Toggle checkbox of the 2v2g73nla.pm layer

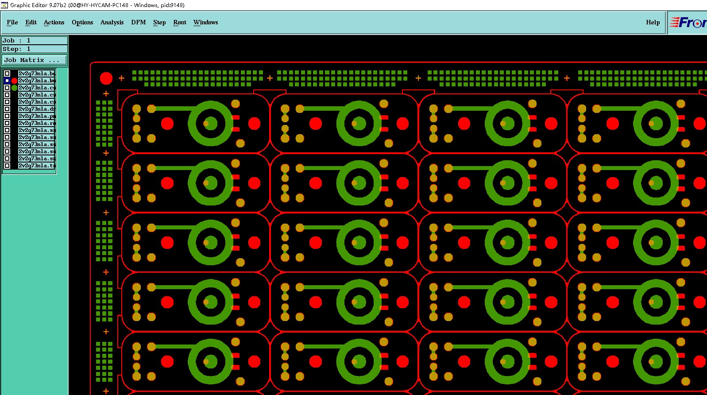tap(7, 116)
